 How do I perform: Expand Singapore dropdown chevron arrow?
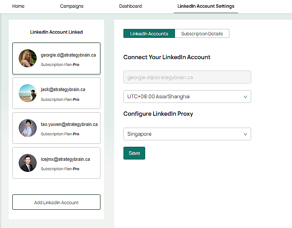click(x=245, y=134)
